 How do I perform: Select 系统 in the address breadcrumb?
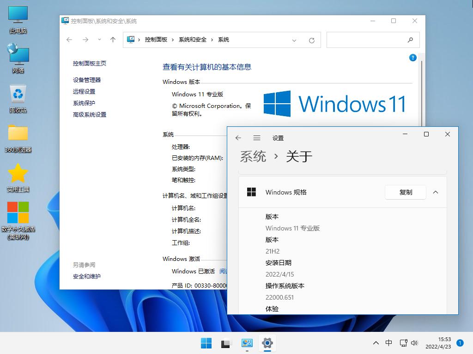tap(224, 40)
